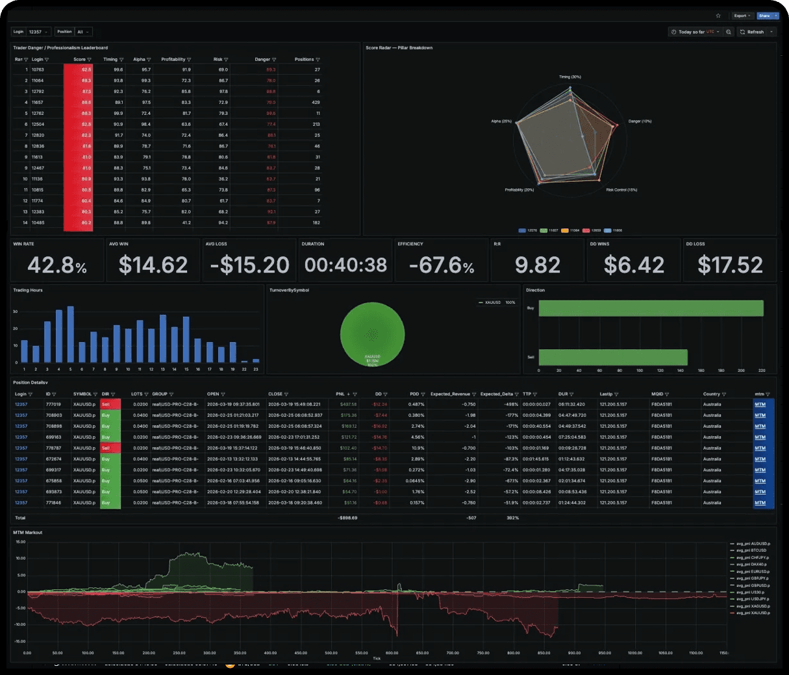Open the filter icon on the Score column
This screenshot has width=789, height=675.
90,59
